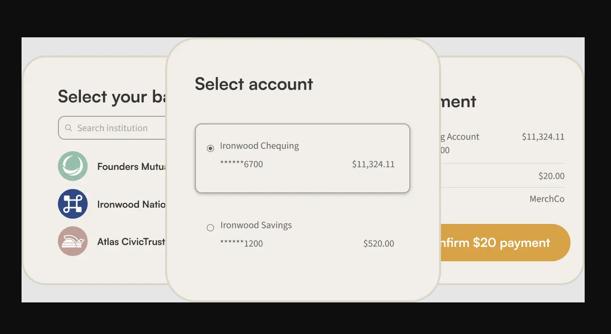Click the MerchCo merchant name
Screen dimensions: 611x334
(x=547, y=199)
